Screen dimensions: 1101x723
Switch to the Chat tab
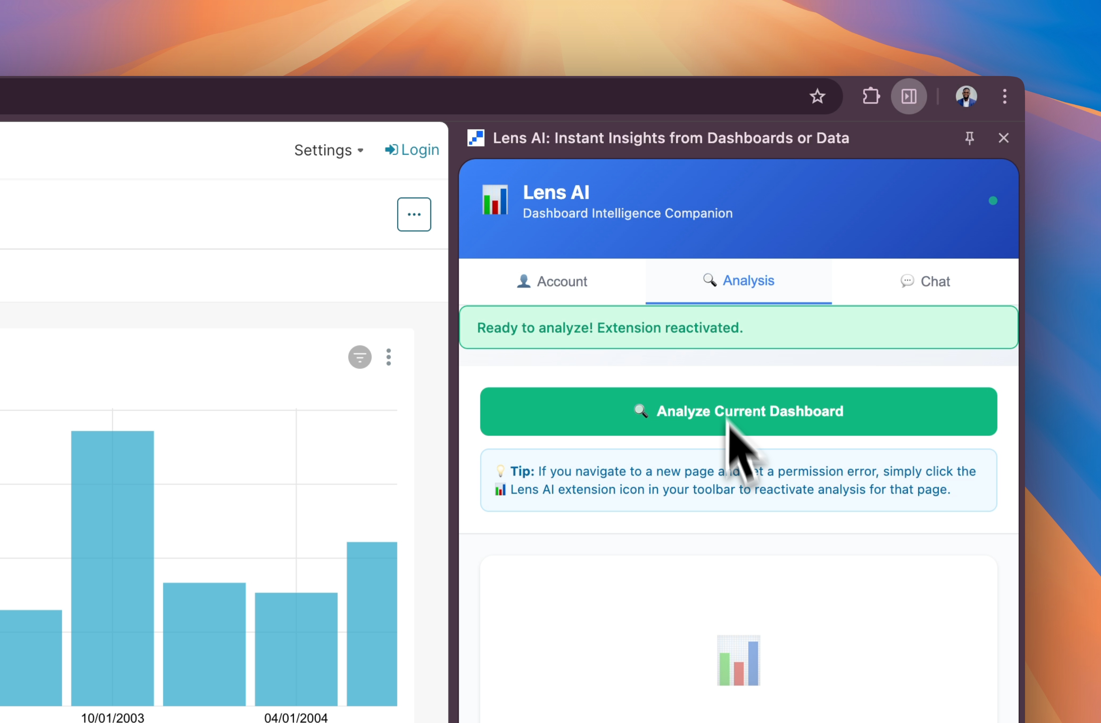click(x=925, y=281)
